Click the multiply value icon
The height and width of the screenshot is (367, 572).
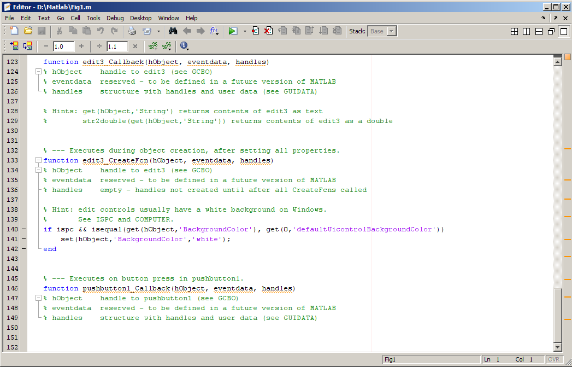coord(135,46)
